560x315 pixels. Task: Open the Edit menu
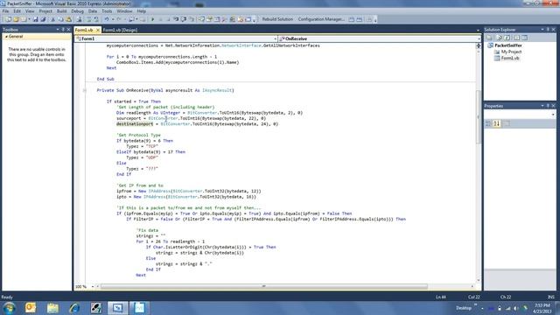(x=17, y=11)
